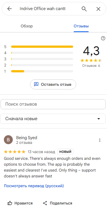Image resolution: width=107 pixels, height=214 pixels.
Task: Clear search with the X icon
Action: click(x=98, y=9)
